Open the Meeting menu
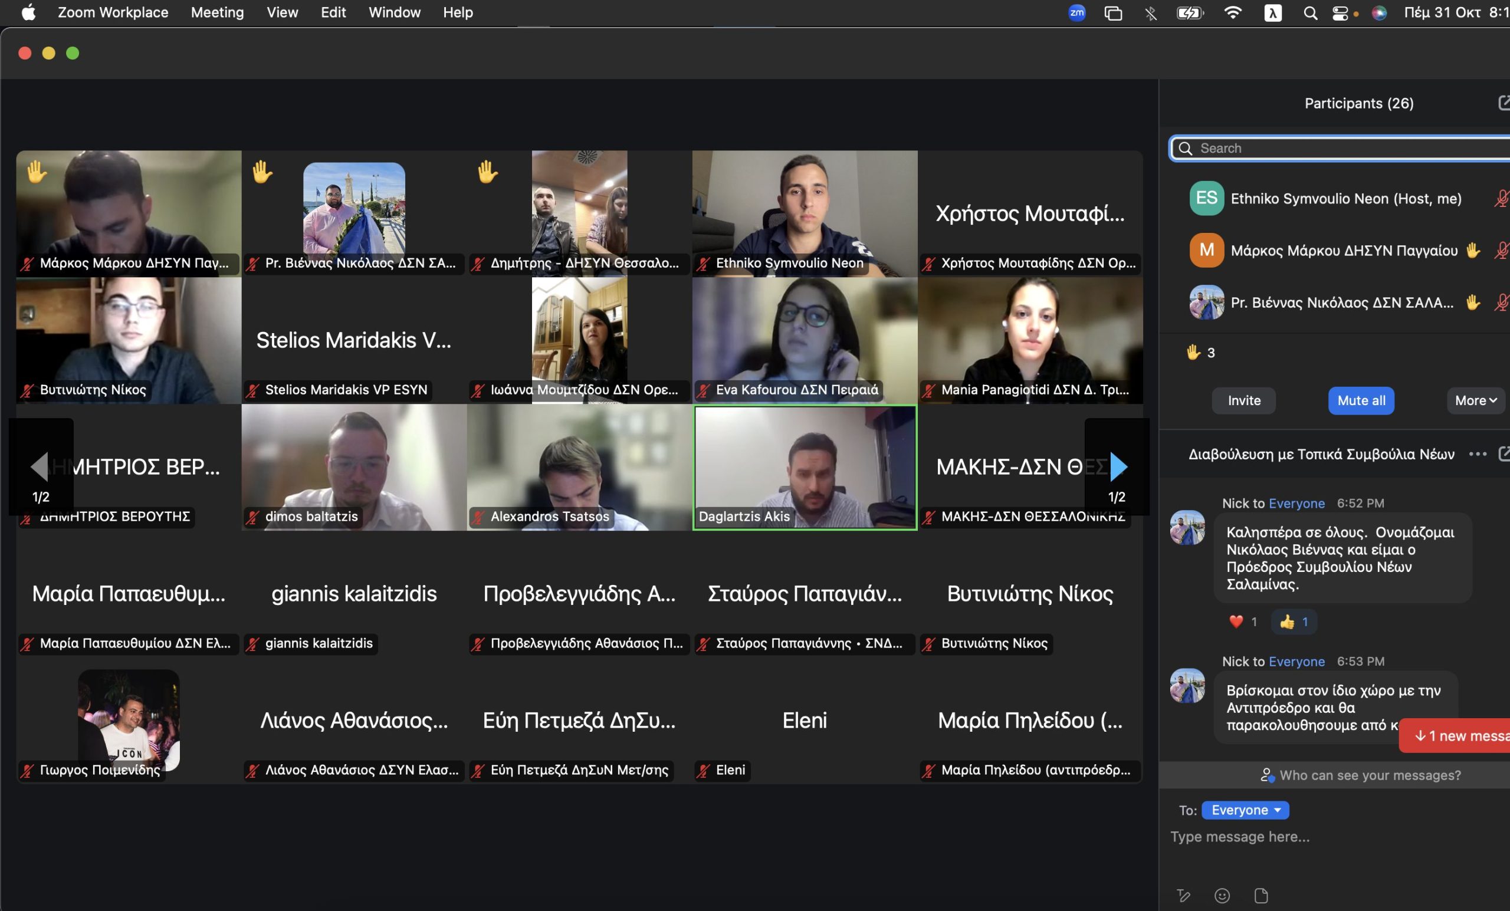The height and width of the screenshot is (911, 1510). click(x=217, y=13)
